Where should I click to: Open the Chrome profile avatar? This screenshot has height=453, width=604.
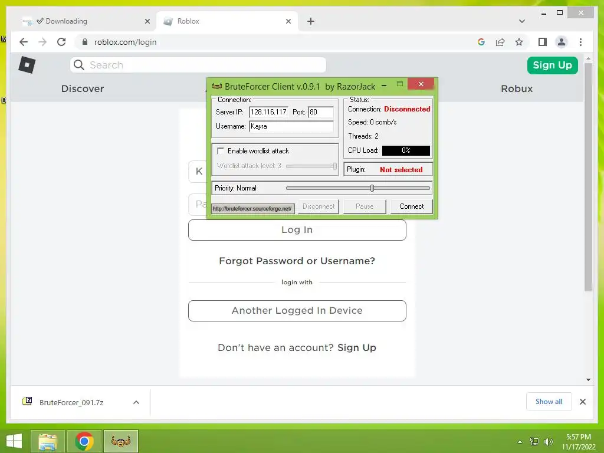tap(562, 42)
